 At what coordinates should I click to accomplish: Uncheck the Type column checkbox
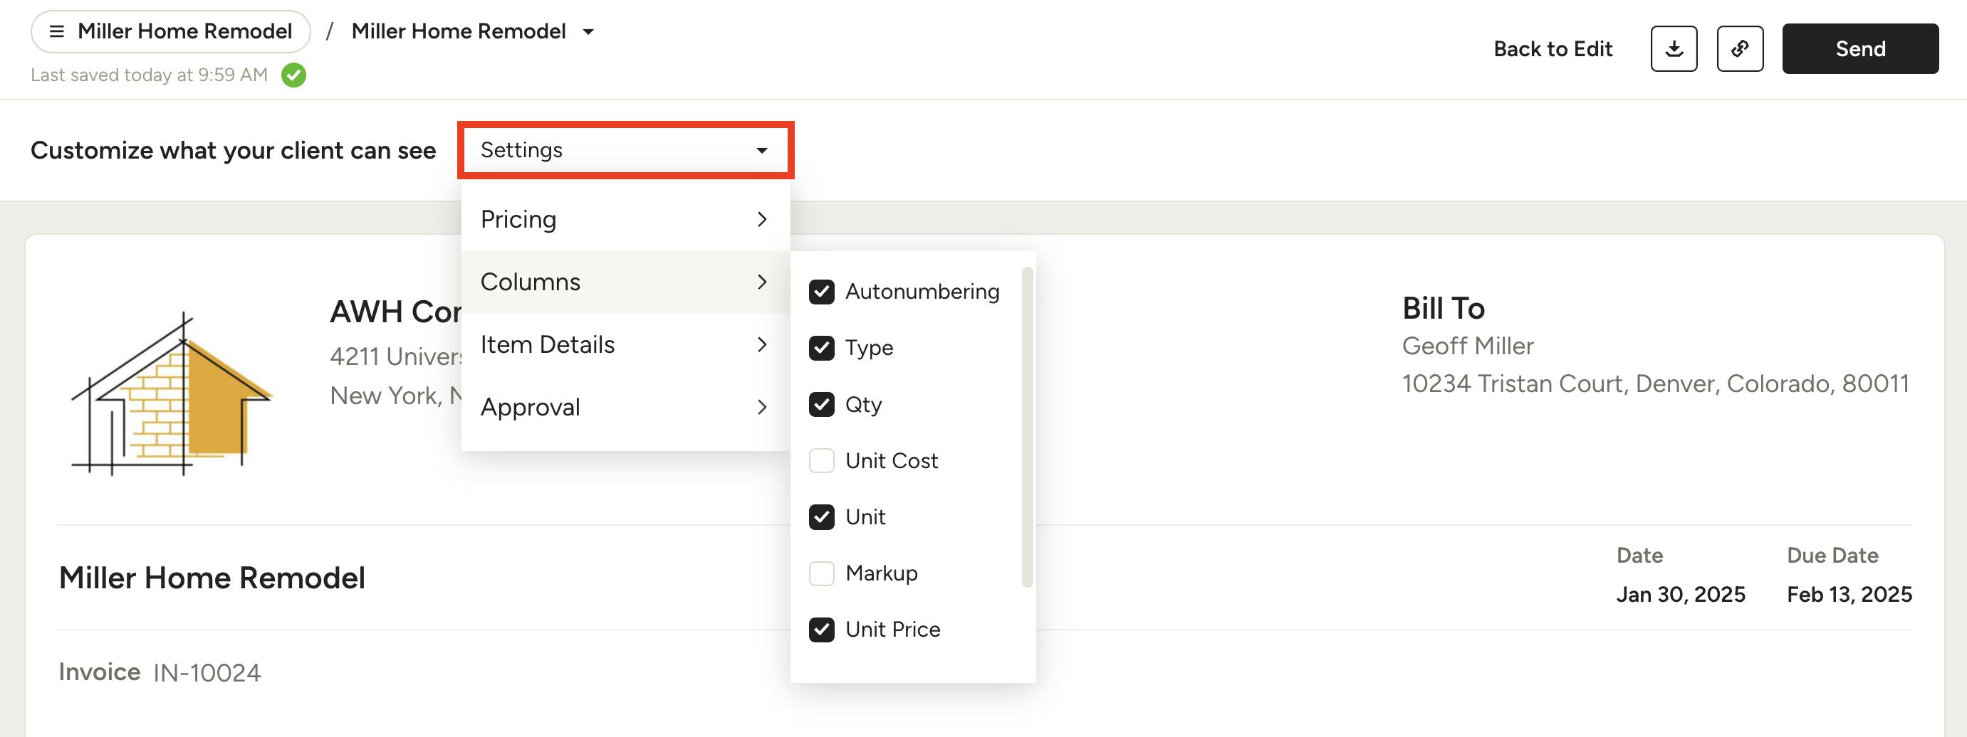[822, 348]
